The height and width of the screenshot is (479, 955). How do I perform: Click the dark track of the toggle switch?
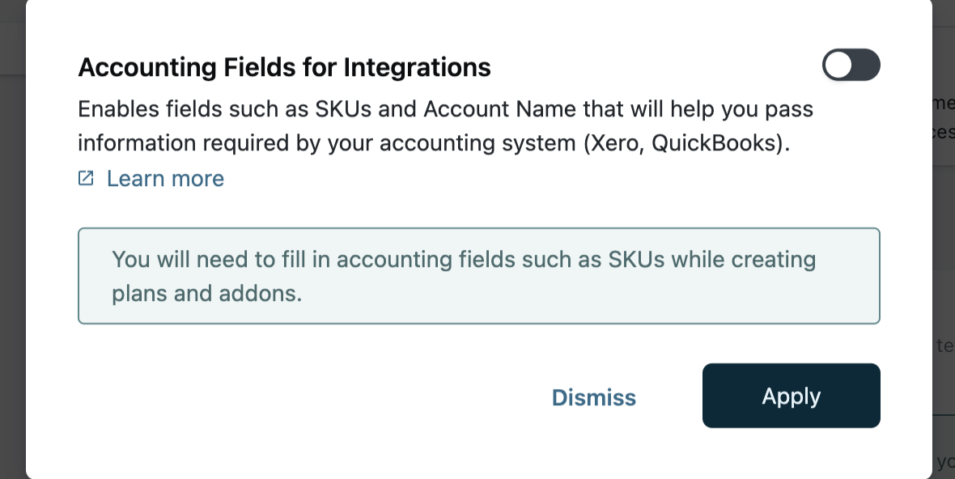click(x=865, y=66)
